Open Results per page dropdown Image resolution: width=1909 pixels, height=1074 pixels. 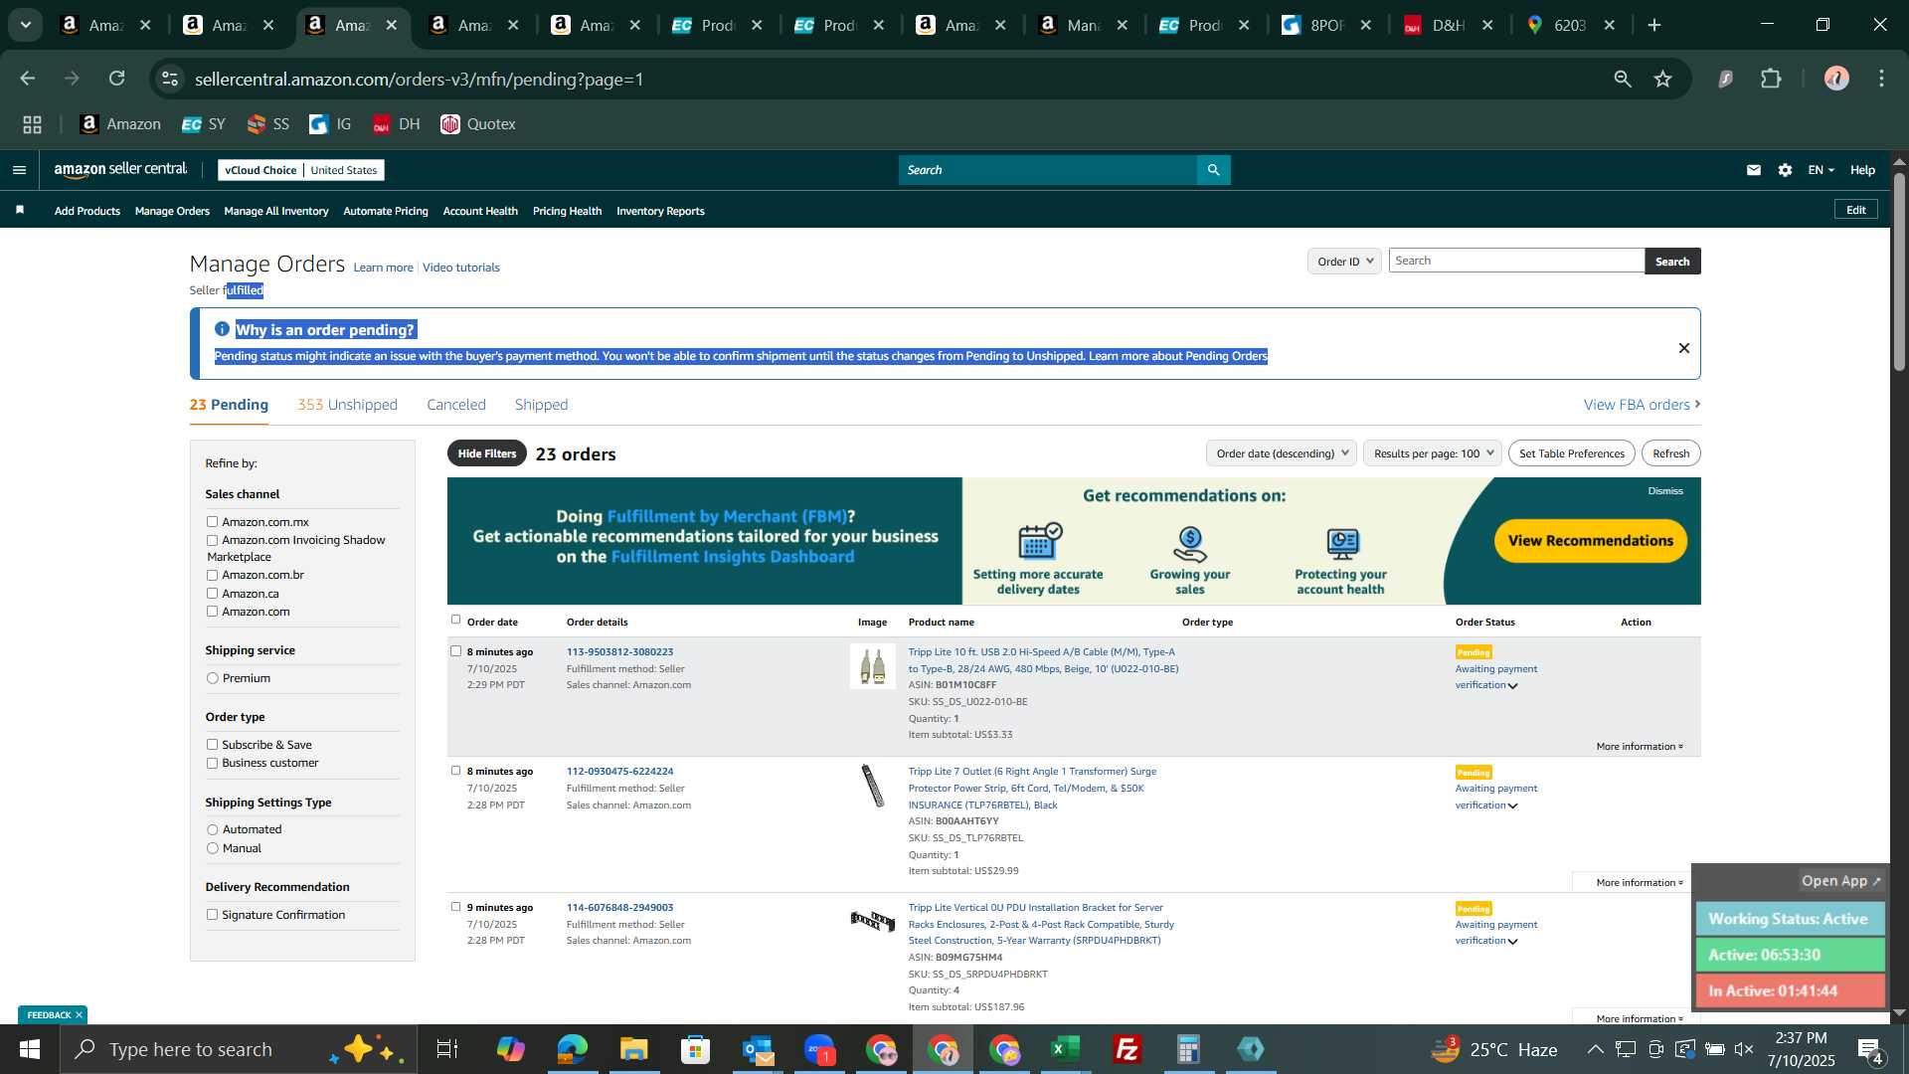1433,453
